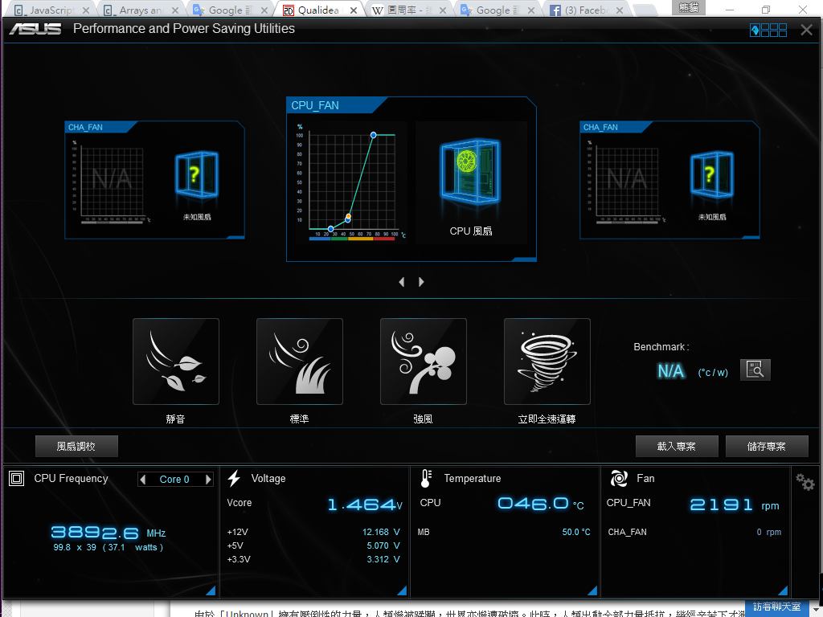Image resolution: width=823 pixels, height=617 pixels.
Task: Click the top point on CPU_FAN curve
Action: 374,135
